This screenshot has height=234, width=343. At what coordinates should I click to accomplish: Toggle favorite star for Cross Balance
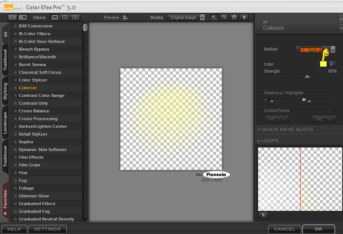pyautogui.click(x=15, y=111)
